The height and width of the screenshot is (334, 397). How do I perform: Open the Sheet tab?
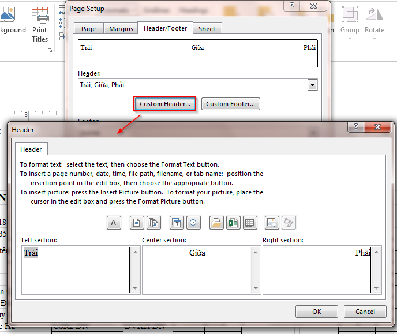(207, 29)
